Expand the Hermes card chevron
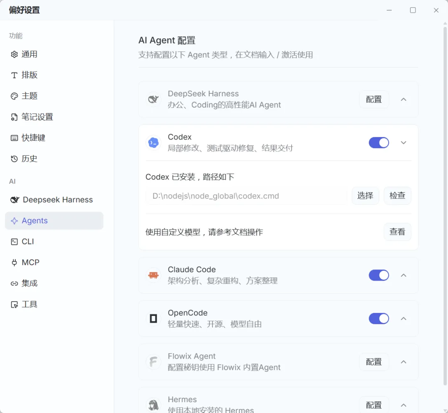The height and width of the screenshot is (413, 448). 404,405
